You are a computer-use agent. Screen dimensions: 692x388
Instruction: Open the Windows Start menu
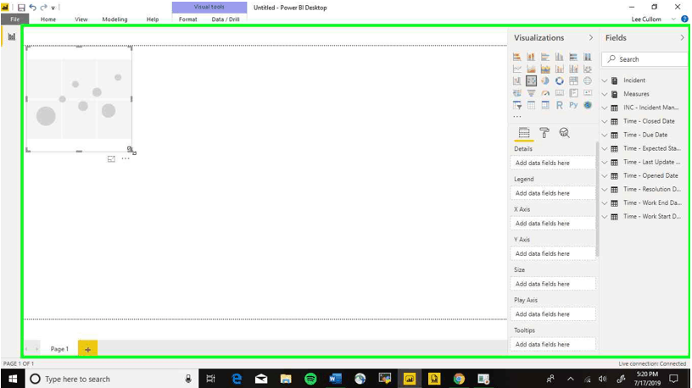pos(13,379)
